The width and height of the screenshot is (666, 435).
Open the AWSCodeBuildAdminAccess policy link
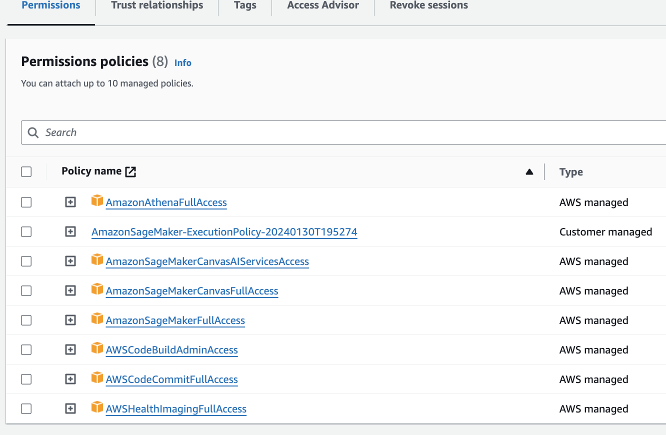172,350
